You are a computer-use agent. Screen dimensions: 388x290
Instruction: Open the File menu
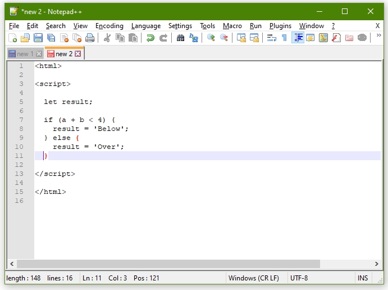point(14,26)
